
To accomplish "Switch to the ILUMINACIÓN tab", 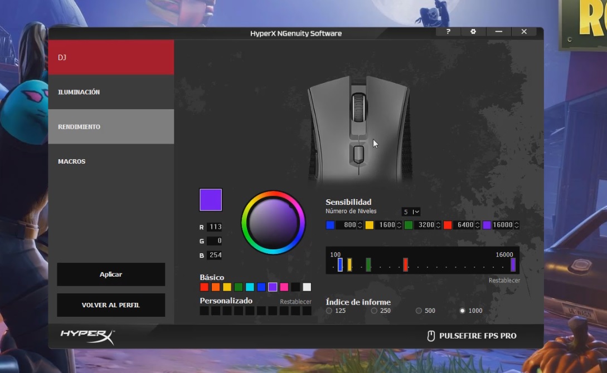I will (x=111, y=91).
